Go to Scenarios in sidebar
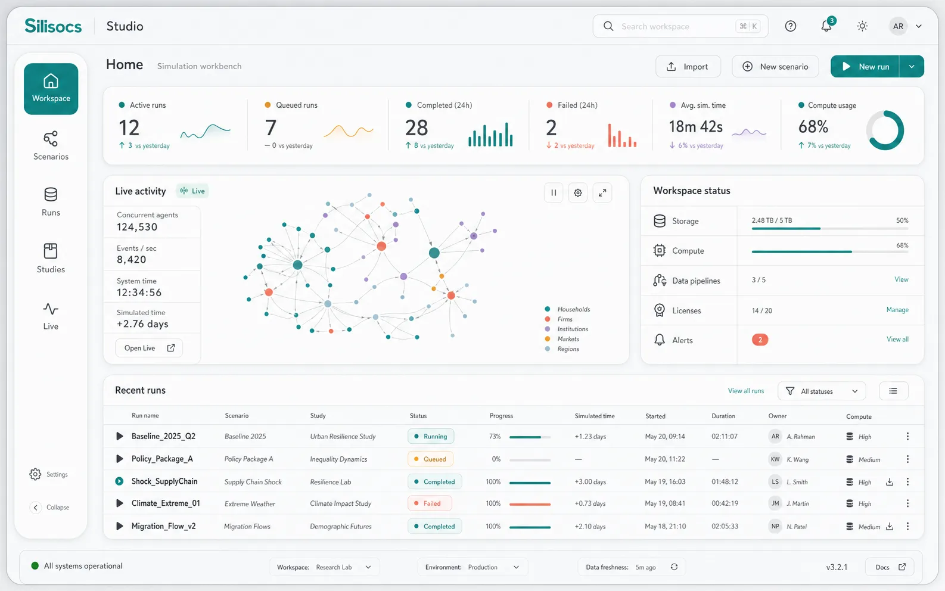This screenshot has height=591, width=945. point(51,146)
